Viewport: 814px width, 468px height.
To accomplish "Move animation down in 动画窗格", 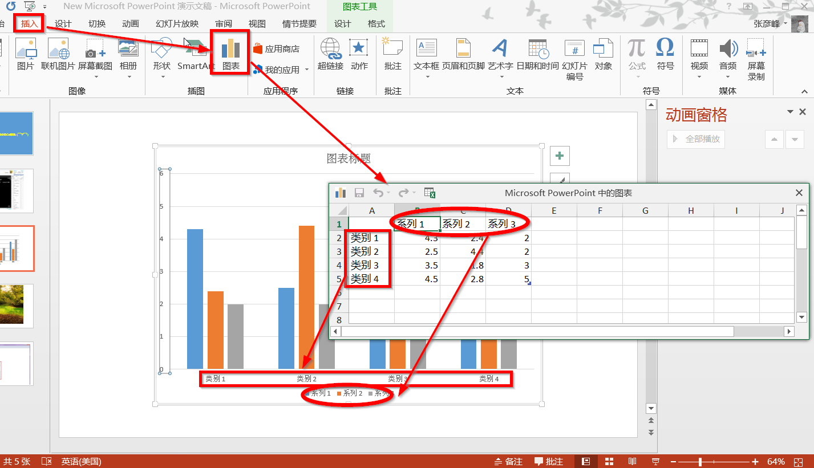I will point(794,139).
